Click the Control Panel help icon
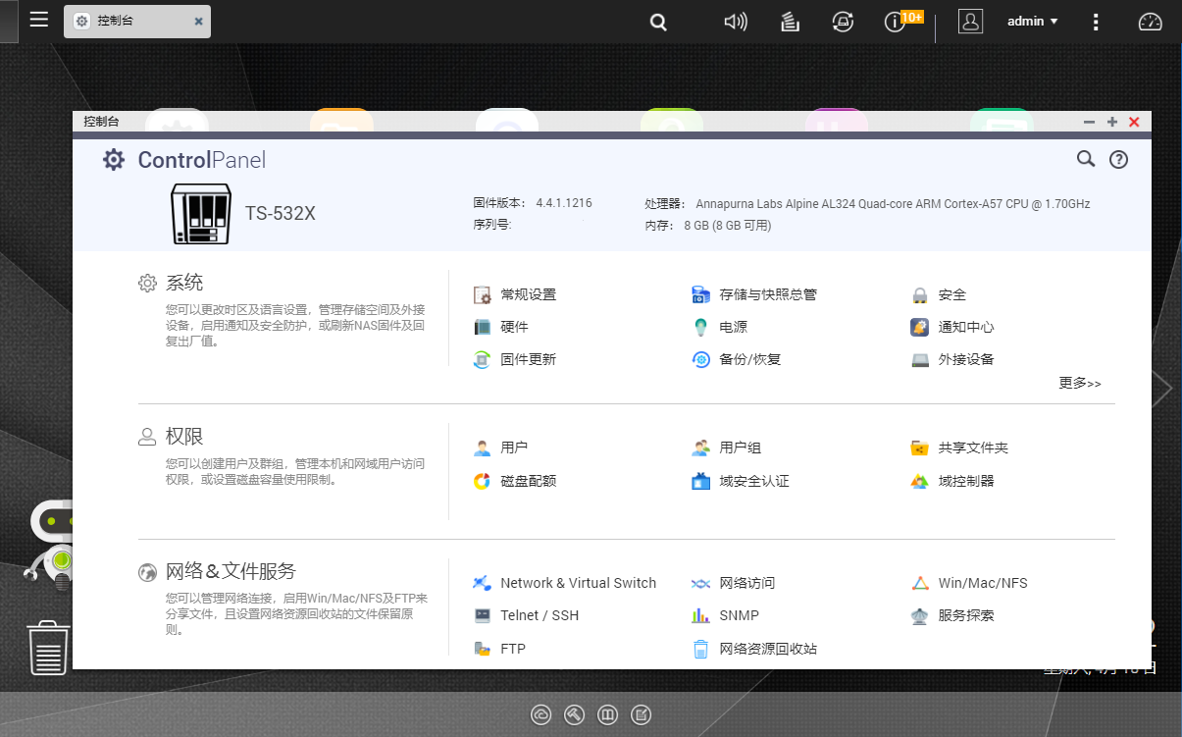Image resolution: width=1182 pixels, height=737 pixels. coord(1118,160)
